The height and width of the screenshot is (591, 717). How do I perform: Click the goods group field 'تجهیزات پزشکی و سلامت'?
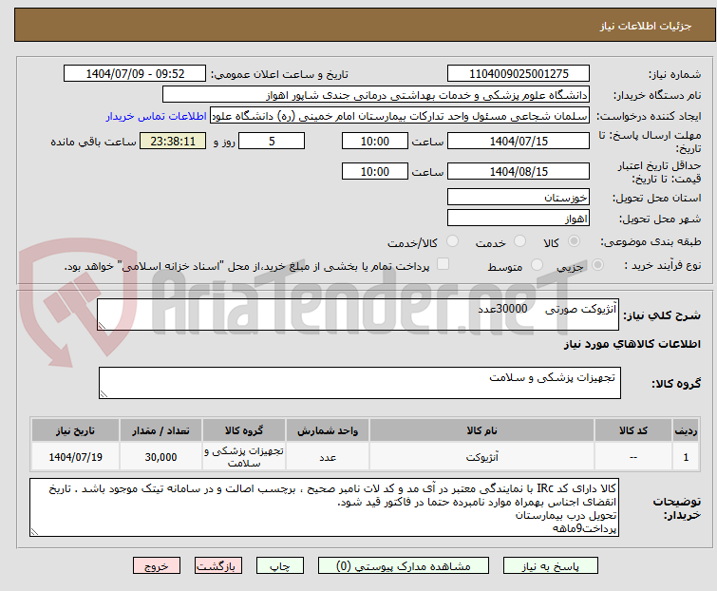(x=360, y=383)
